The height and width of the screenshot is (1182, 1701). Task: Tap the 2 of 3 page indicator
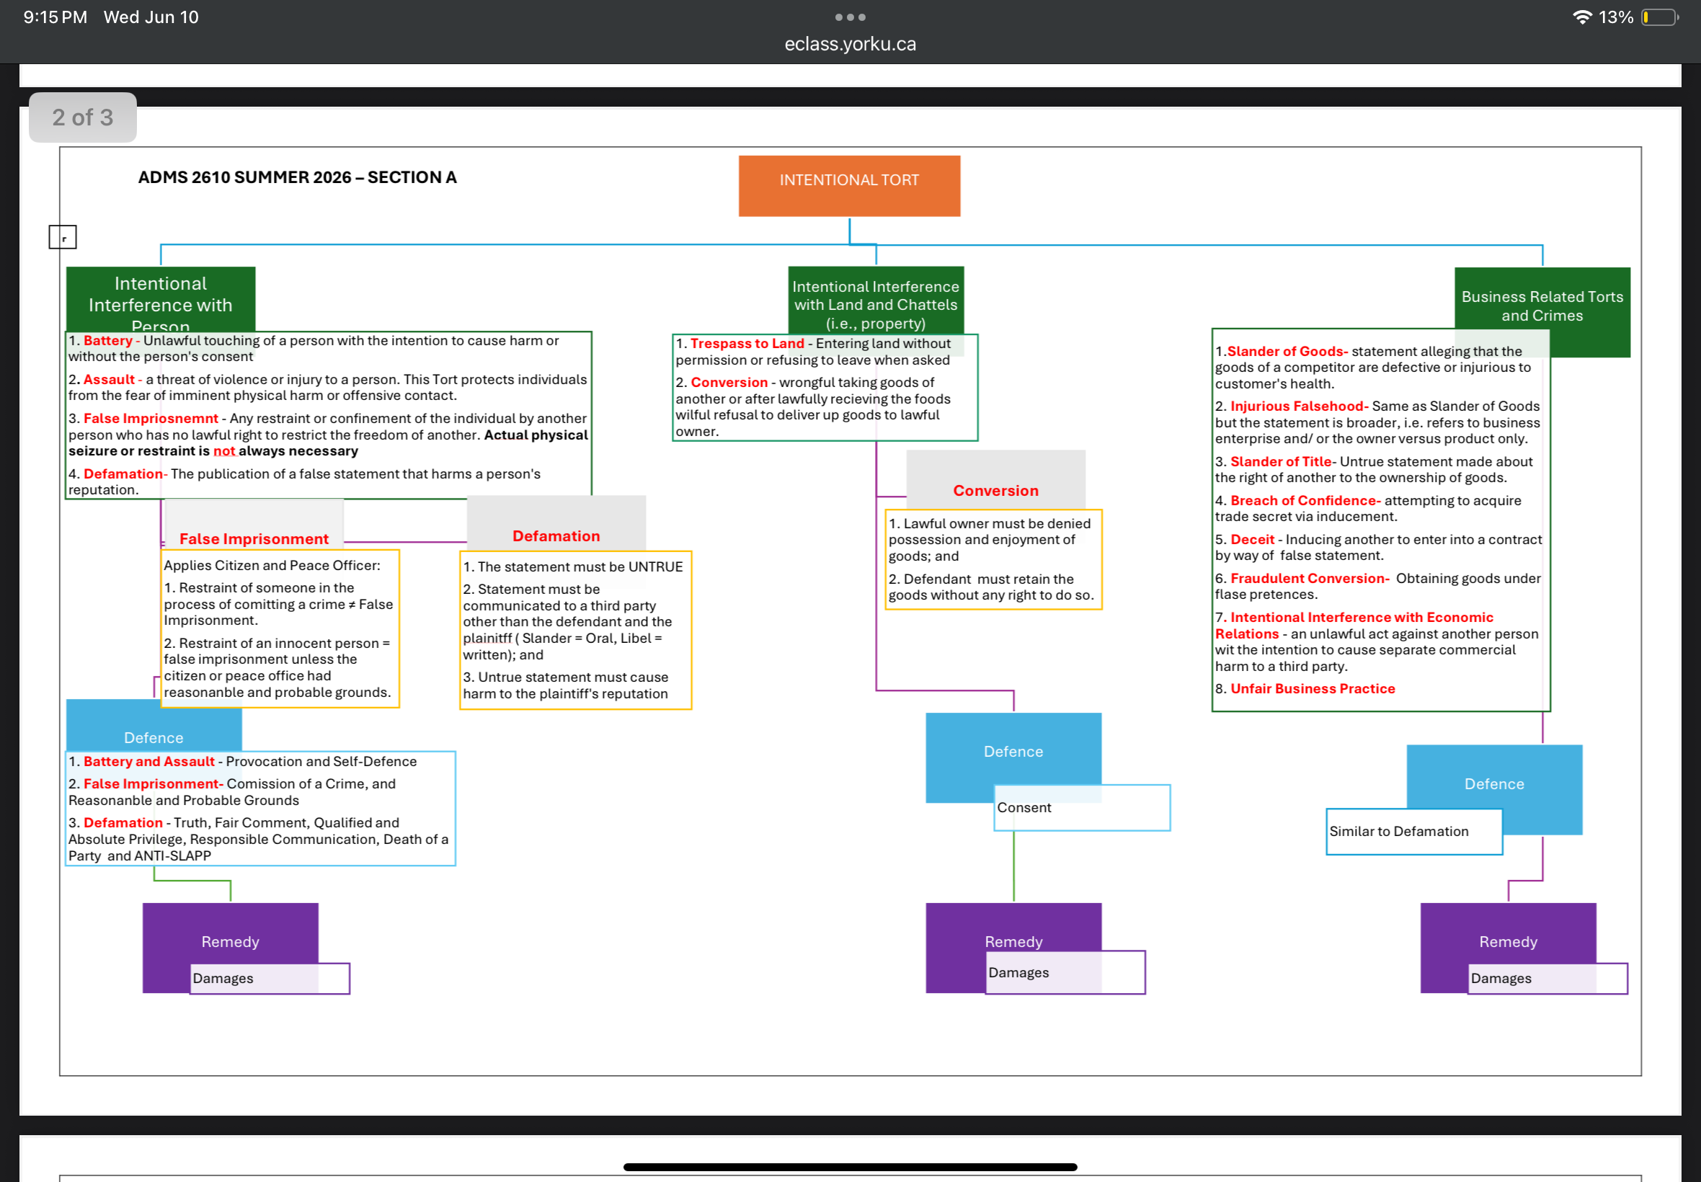tap(82, 117)
